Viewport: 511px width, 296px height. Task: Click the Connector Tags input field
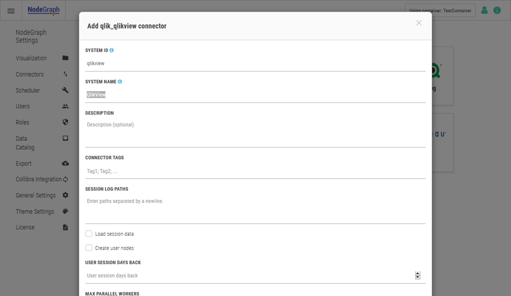(x=255, y=171)
